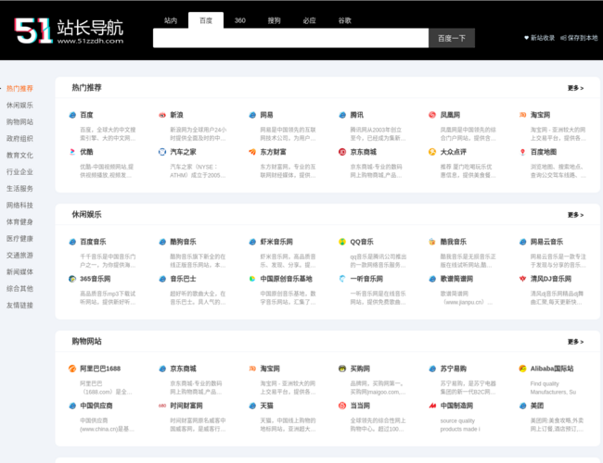Open 生活服务 sidebar category

[19, 189]
